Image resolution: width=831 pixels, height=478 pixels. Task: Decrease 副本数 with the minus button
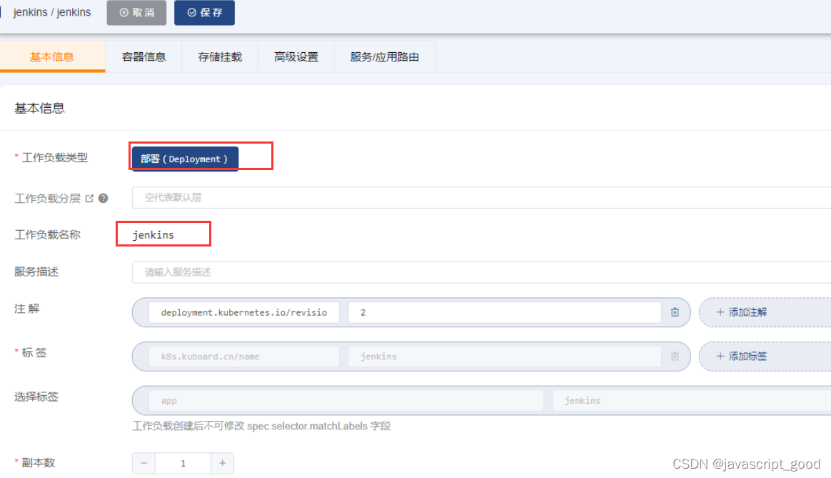click(143, 463)
